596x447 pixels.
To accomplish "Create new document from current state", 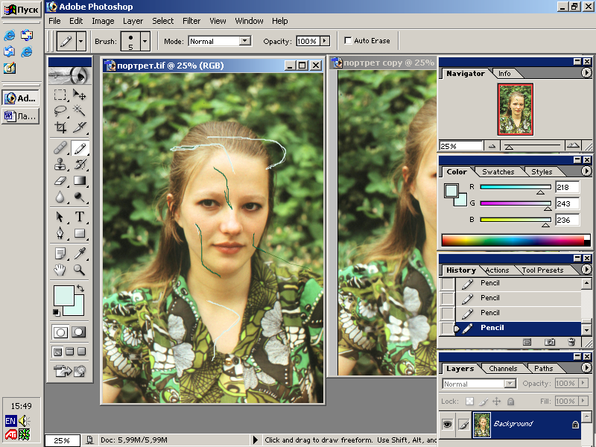I will click(527, 342).
